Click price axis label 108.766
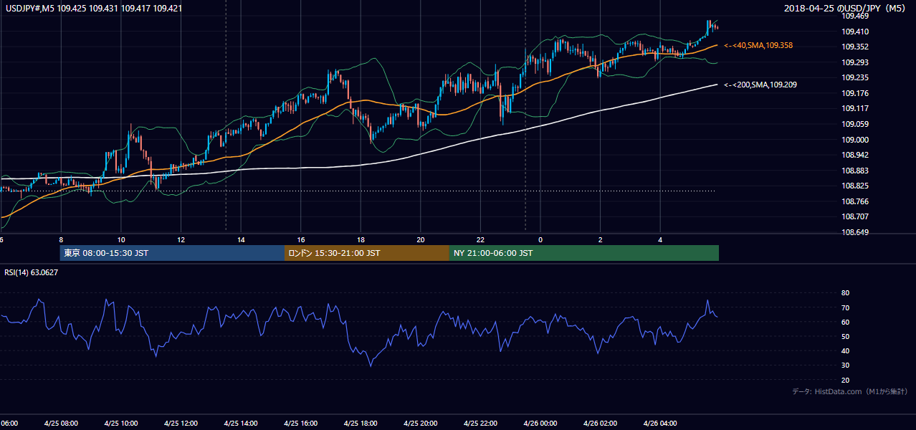This screenshot has height=430, width=916. (x=855, y=201)
